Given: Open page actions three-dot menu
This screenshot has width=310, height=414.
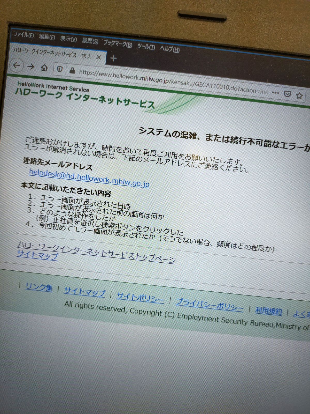Looking at the screenshot, I should pyautogui.click(x=275, y=93).
